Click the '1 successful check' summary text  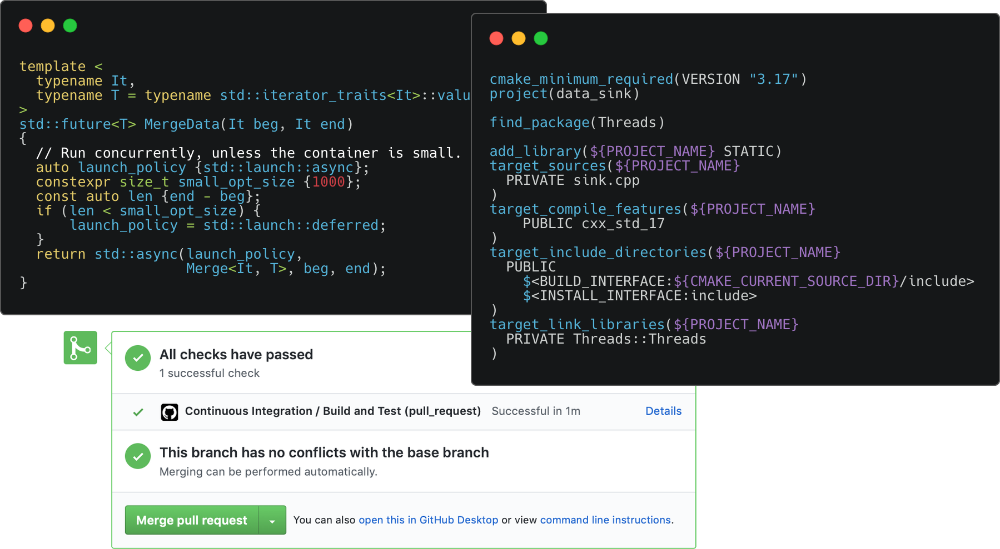click(209, 373)
